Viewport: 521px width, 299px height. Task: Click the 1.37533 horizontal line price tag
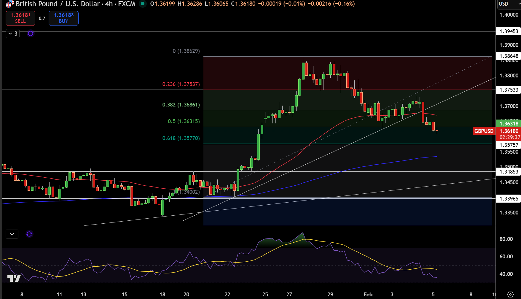coord(508,90)
